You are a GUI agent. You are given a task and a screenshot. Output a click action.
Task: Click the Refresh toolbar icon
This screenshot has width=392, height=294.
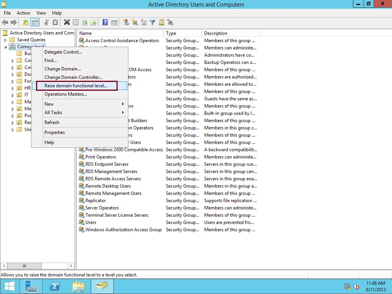[85, 23]
